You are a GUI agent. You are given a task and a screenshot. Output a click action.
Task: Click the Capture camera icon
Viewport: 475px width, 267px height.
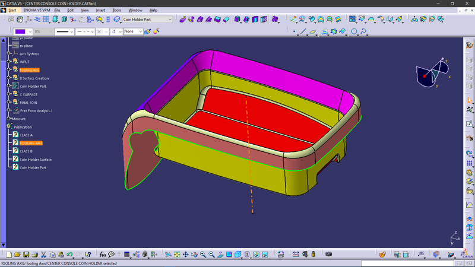[x=329, y=255]
